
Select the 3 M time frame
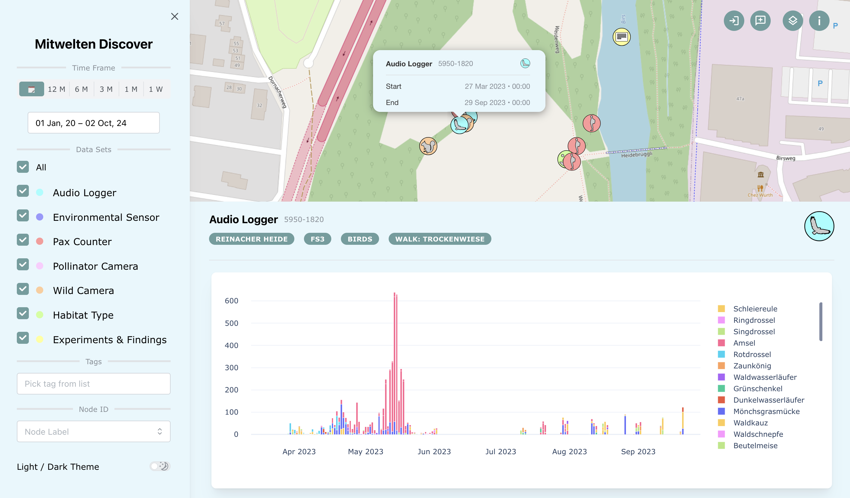pyautogui.click(x=106, y=89)
